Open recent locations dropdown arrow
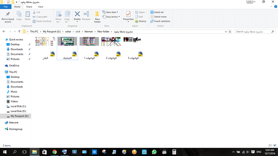The height and width of the screenshot is (156, 278). coord(15,31)
